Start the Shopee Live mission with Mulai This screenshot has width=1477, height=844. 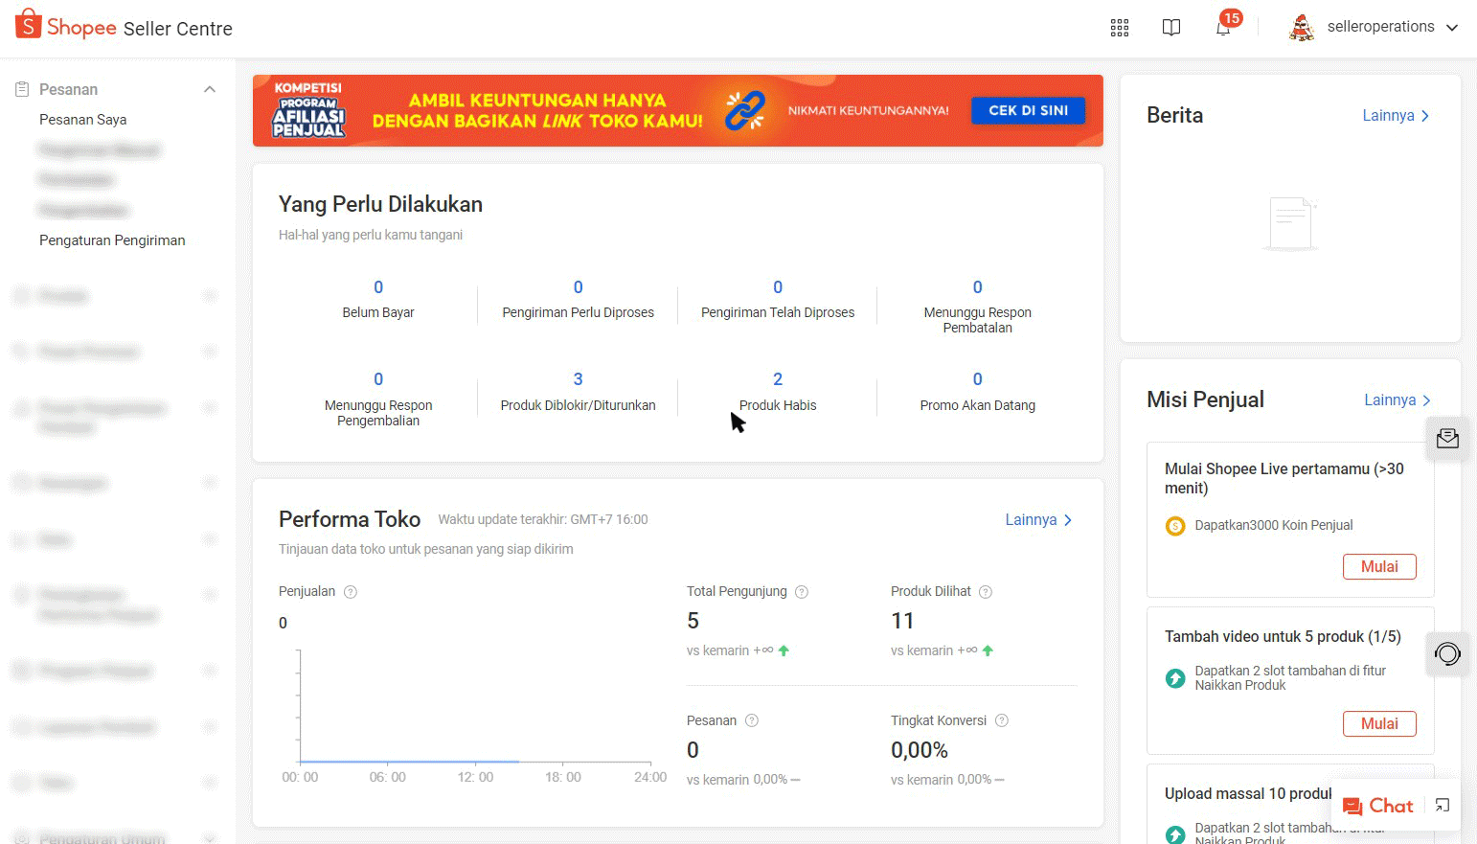pyautogui.click(x=1378, y=566)
